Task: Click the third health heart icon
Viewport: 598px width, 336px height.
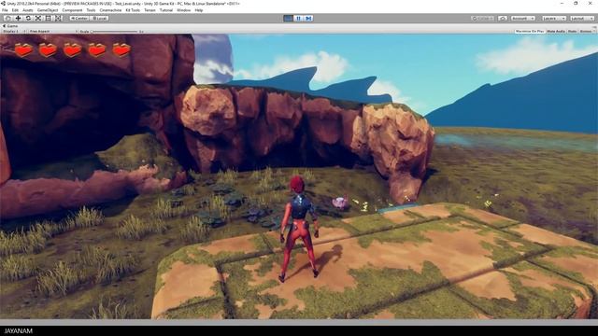Action: pyautogui.click(x=73, y=49)
